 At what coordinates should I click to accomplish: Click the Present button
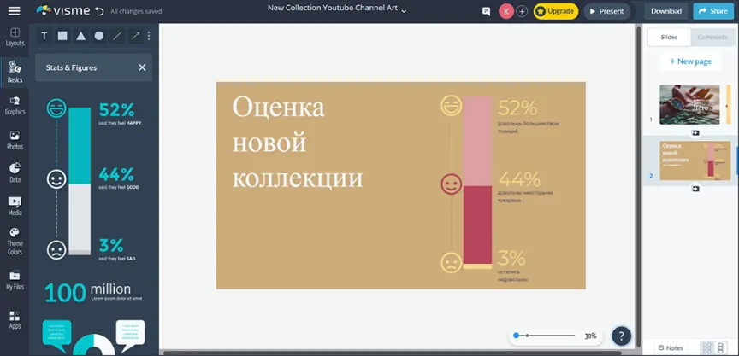[607, 11]
